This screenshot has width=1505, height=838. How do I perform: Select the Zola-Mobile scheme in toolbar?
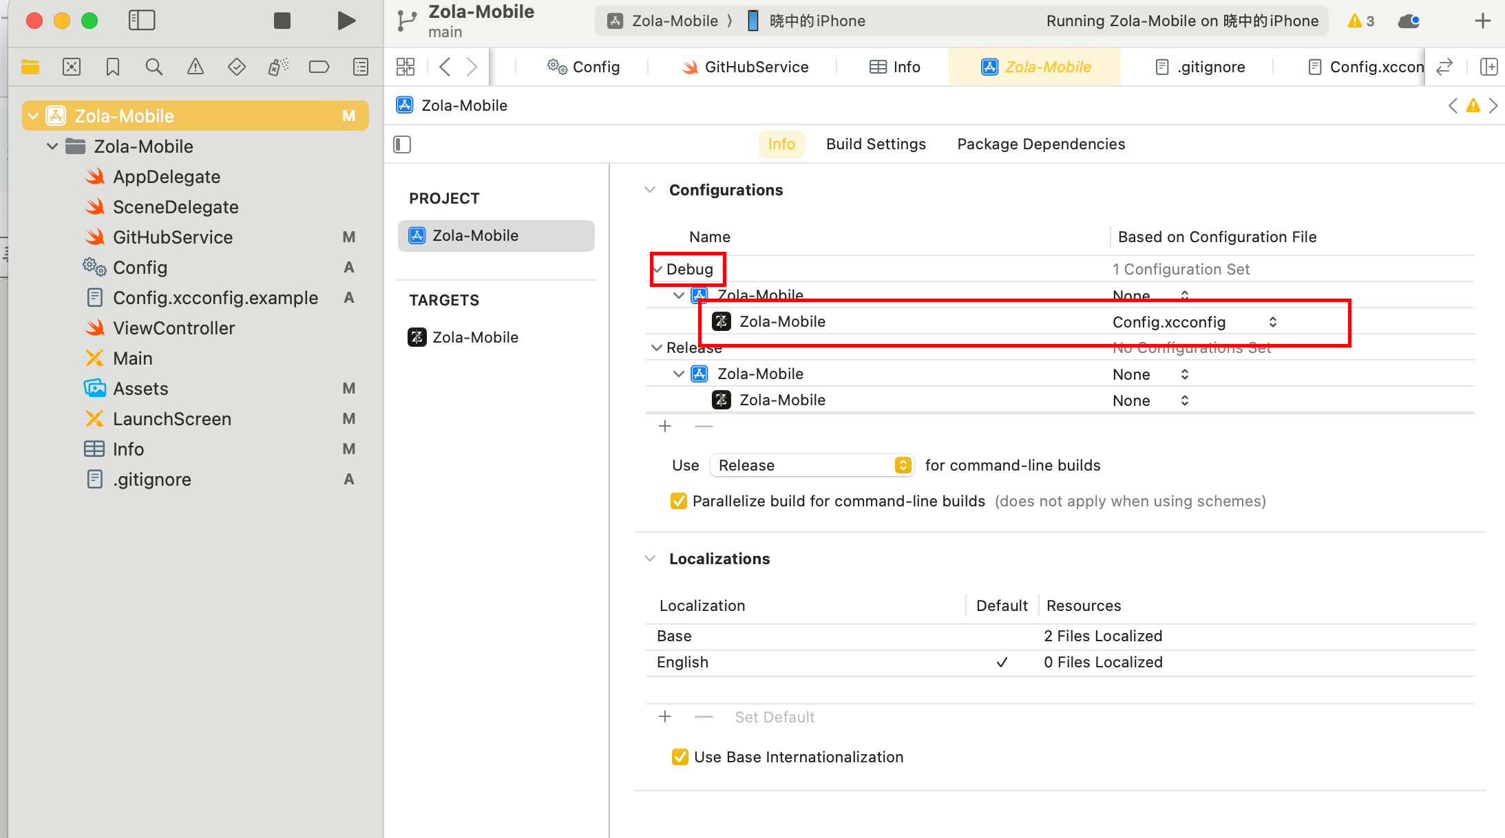point(662,21)
